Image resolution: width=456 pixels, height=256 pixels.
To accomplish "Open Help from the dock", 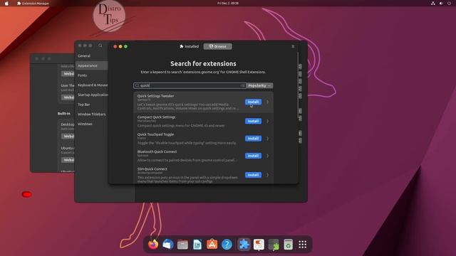I will coord(227,245).
